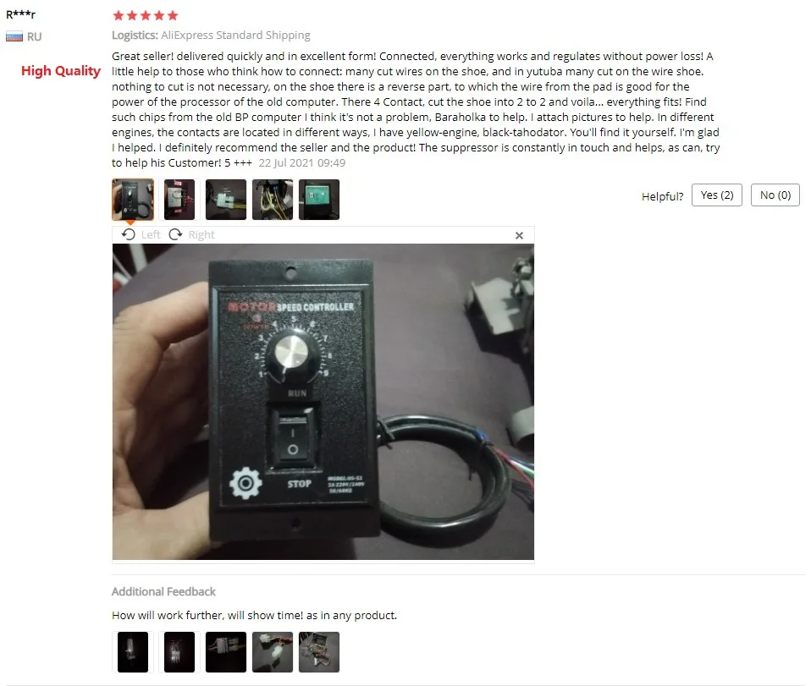Viewport: 811px width, 686px height.
Task: Open second additional feedback thumbnail
Action: click(x=179, y=652)
